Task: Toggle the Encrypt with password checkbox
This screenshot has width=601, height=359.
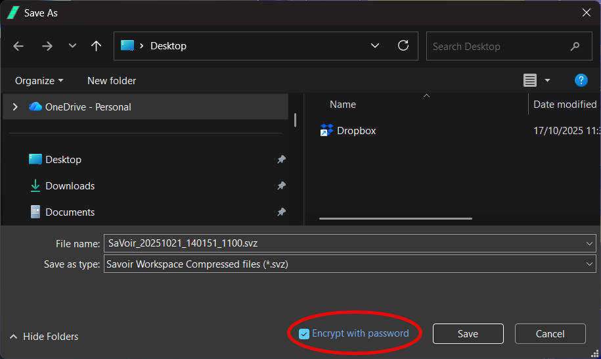Action: click(304, 334)
